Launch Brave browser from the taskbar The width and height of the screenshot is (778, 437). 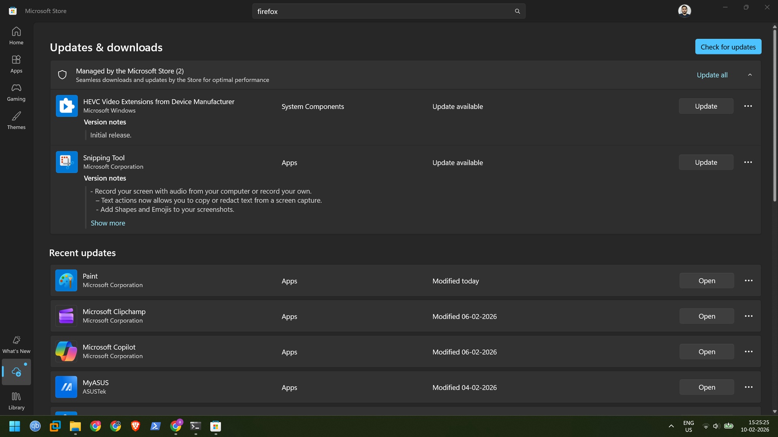click(x=135, y=426)
